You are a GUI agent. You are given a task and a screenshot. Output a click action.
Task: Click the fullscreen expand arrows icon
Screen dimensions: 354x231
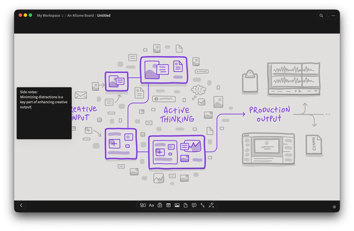pos(327,16)
